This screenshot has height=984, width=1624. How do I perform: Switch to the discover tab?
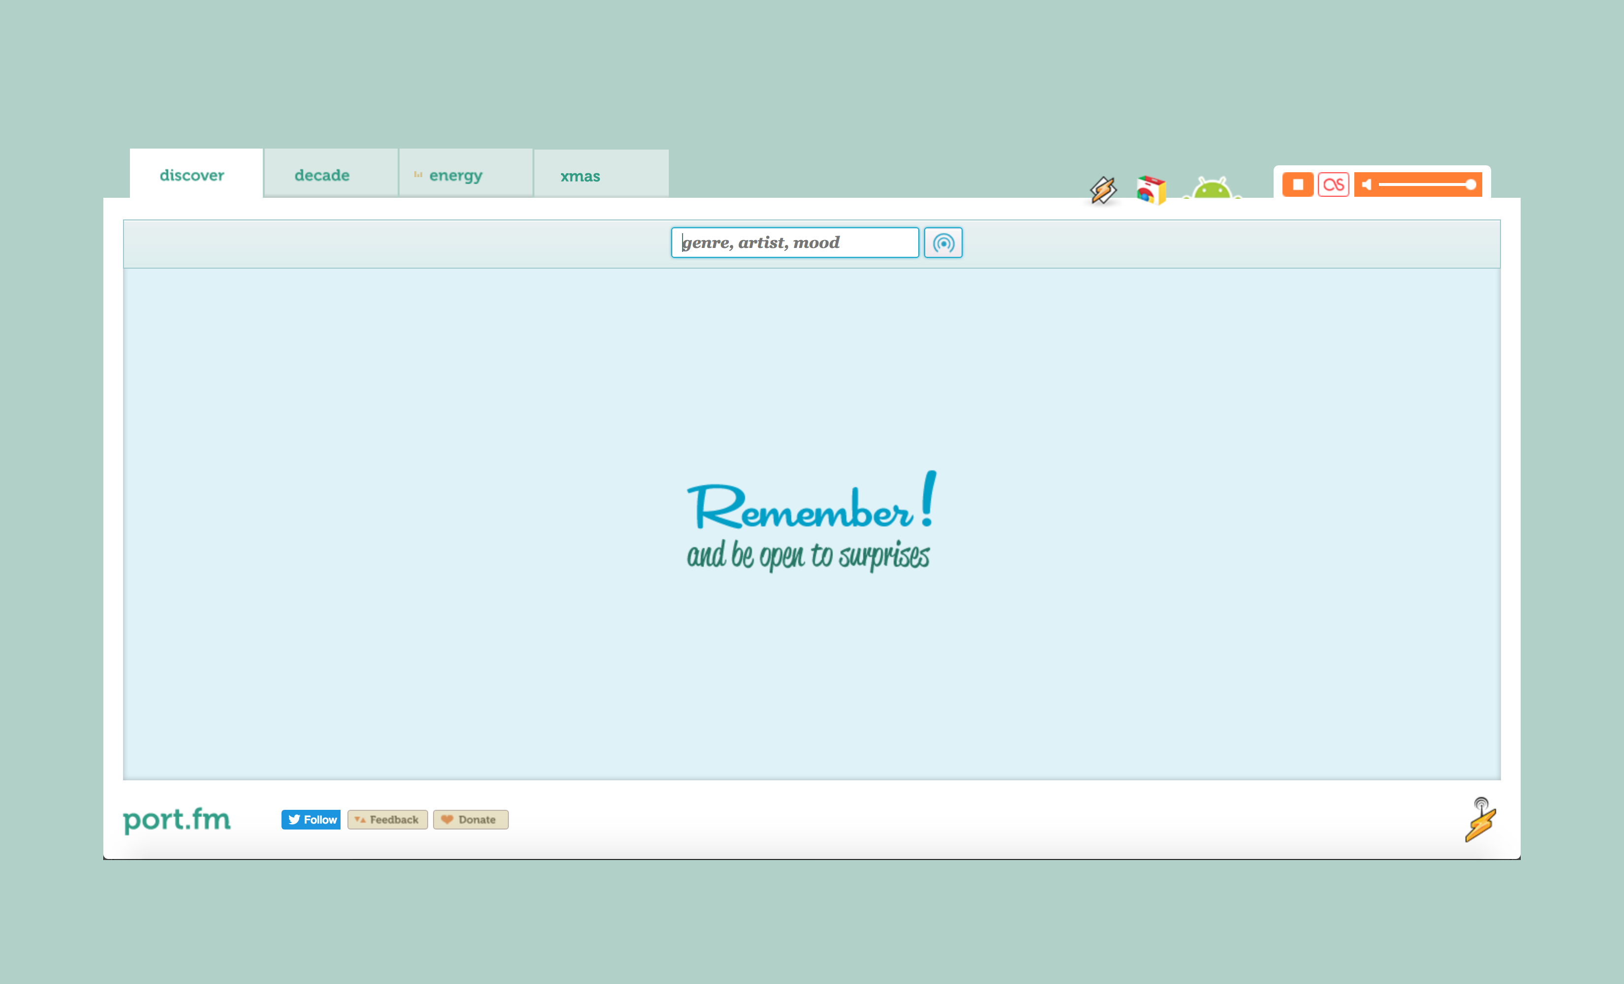pos(196,174)
